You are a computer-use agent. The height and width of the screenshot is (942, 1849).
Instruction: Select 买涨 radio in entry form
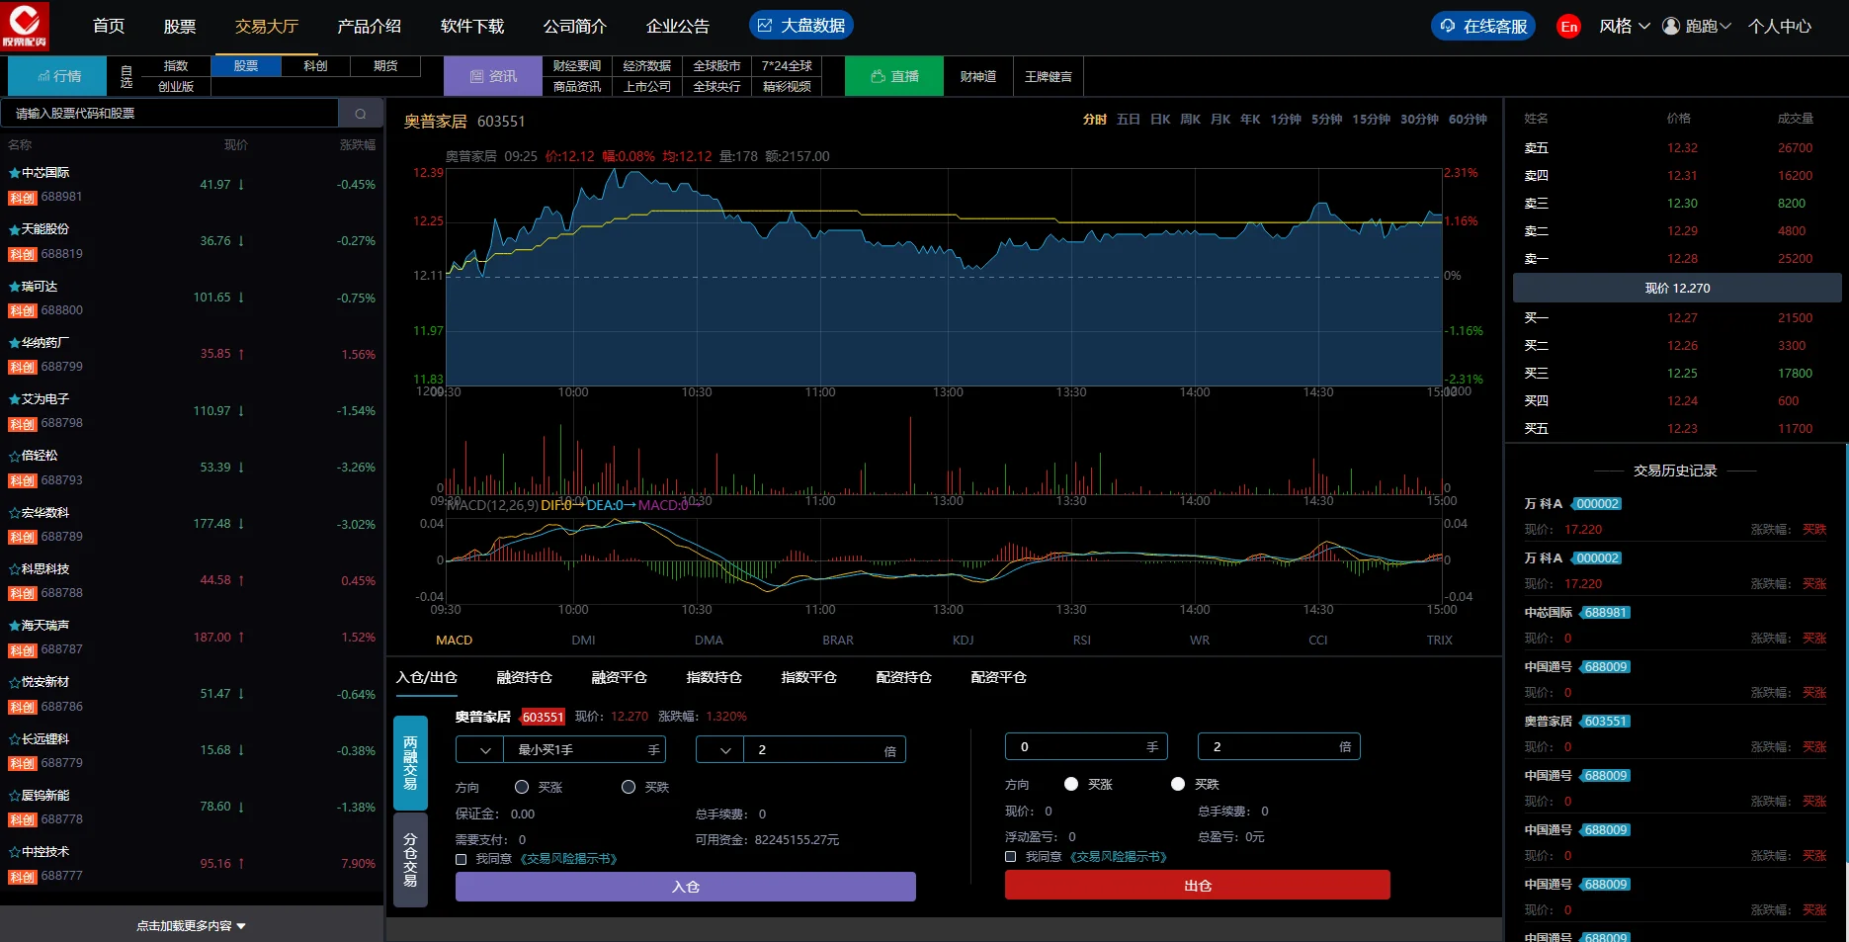(522, 788)
